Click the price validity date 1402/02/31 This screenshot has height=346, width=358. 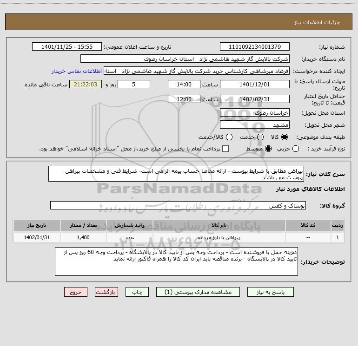point(255,99)
